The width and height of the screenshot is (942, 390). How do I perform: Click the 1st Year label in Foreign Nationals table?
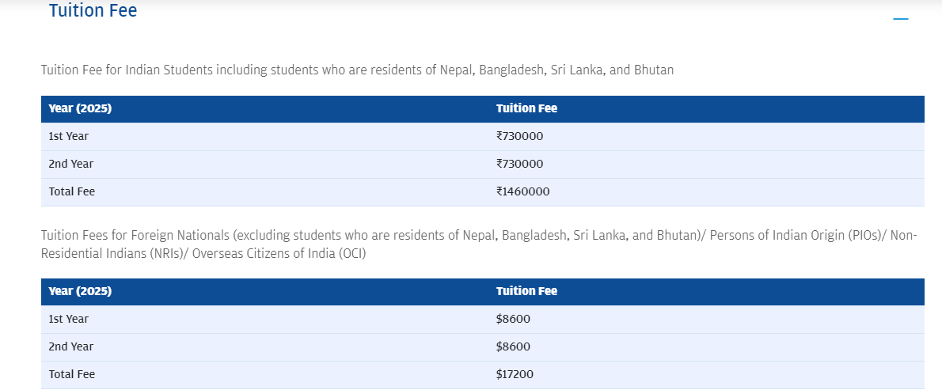point(69,319)
